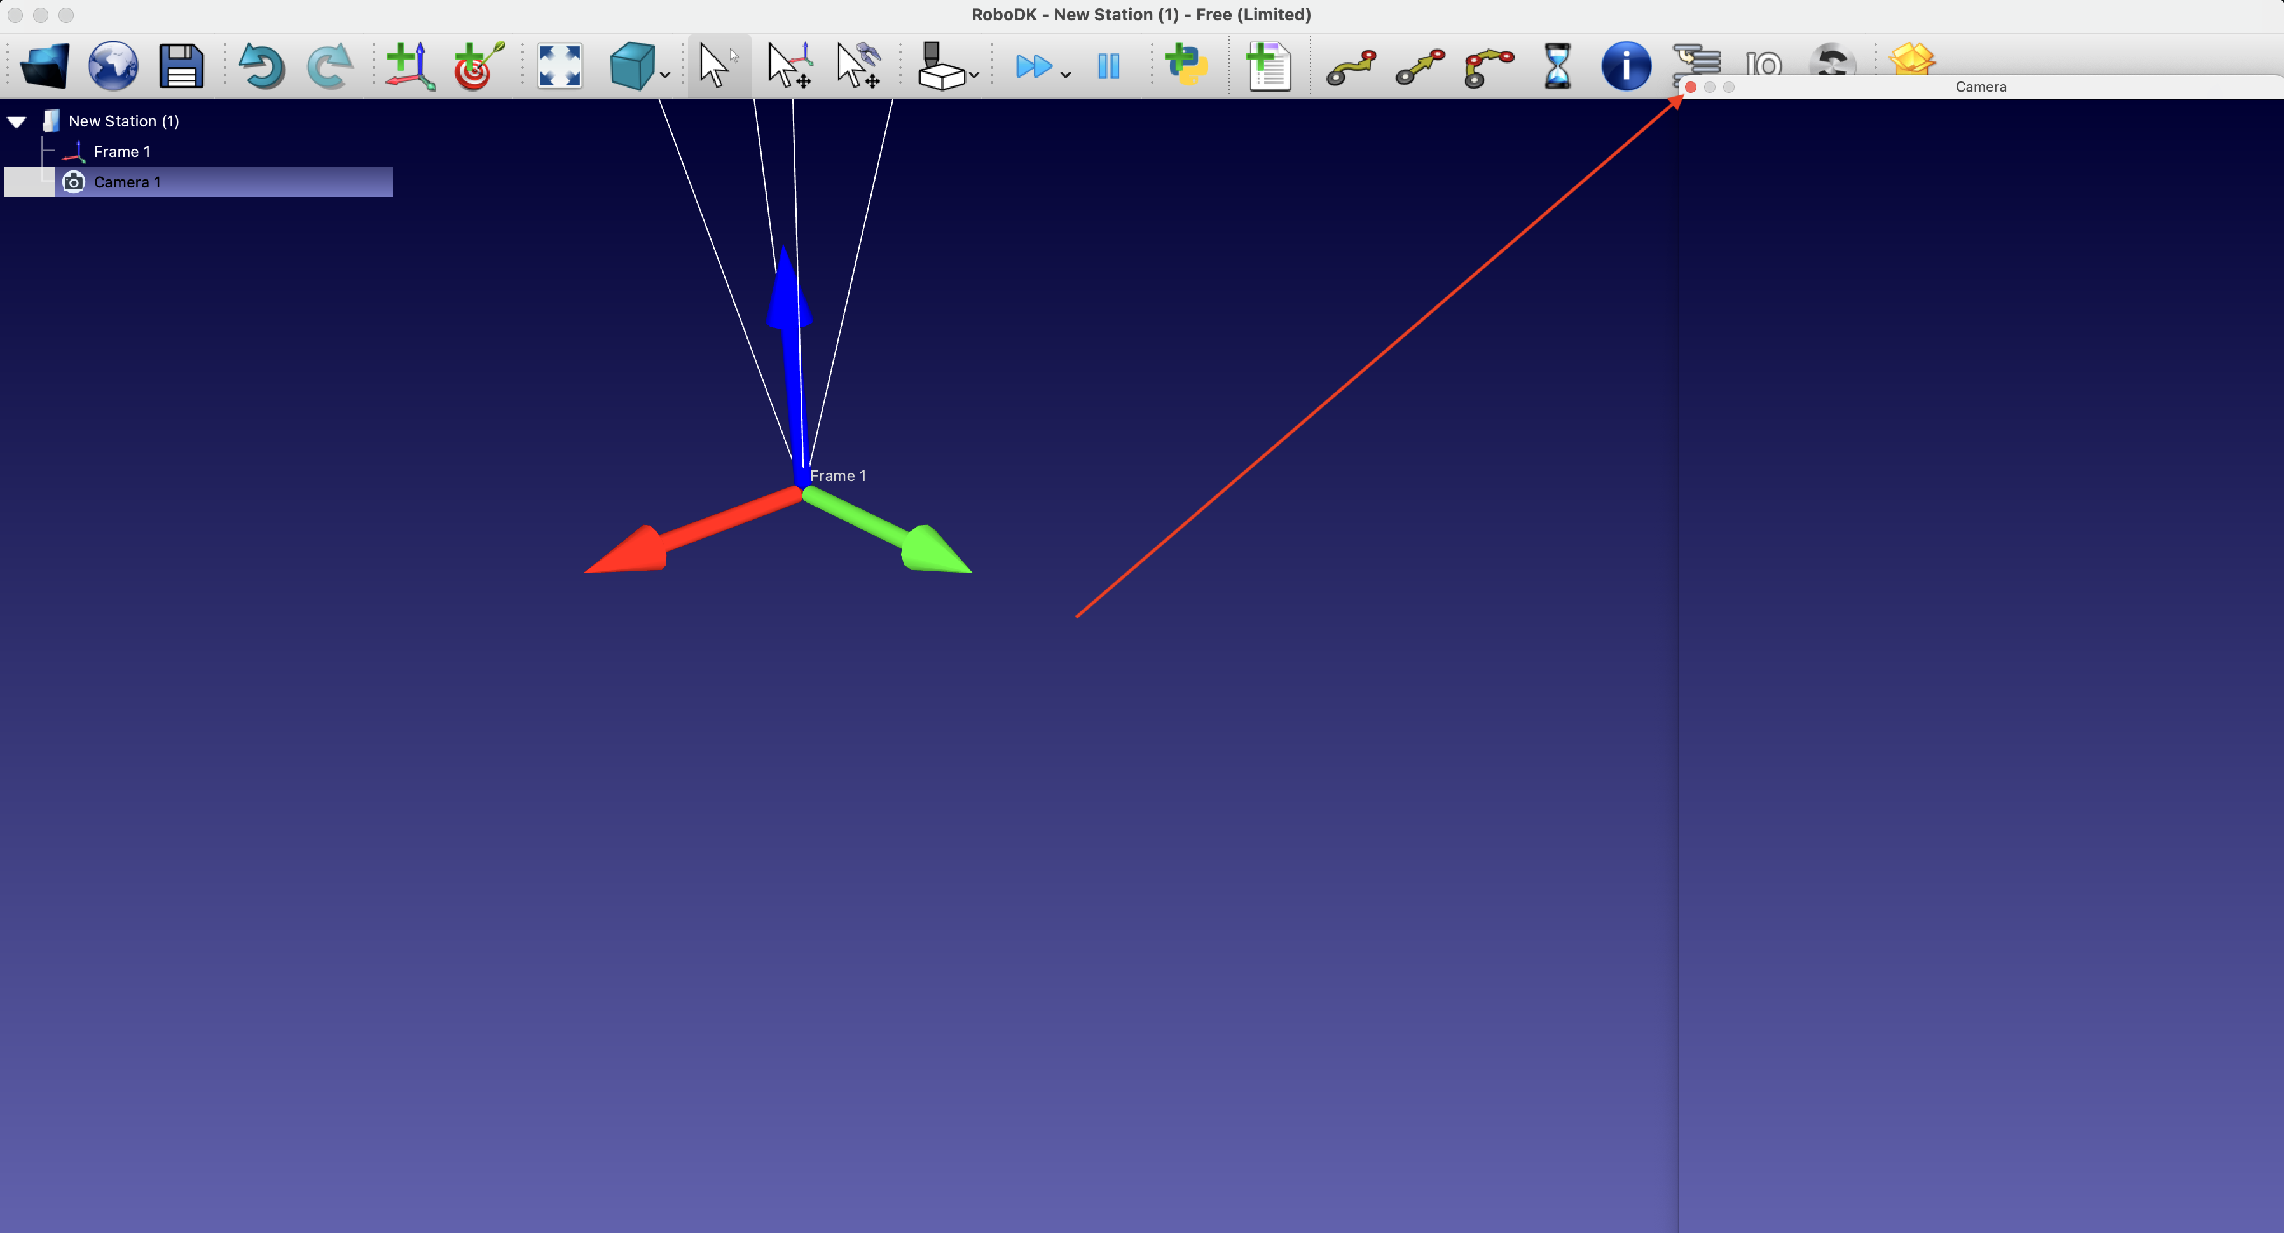Toggle move reference frames tool
The image size is (2284, 1233).
[x=789, y=65]
